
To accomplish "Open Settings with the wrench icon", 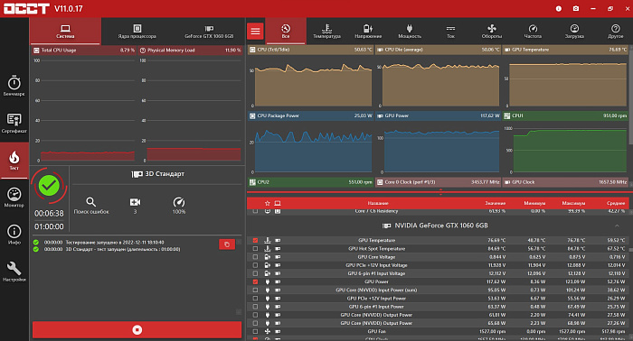I will tap(14, 272).
